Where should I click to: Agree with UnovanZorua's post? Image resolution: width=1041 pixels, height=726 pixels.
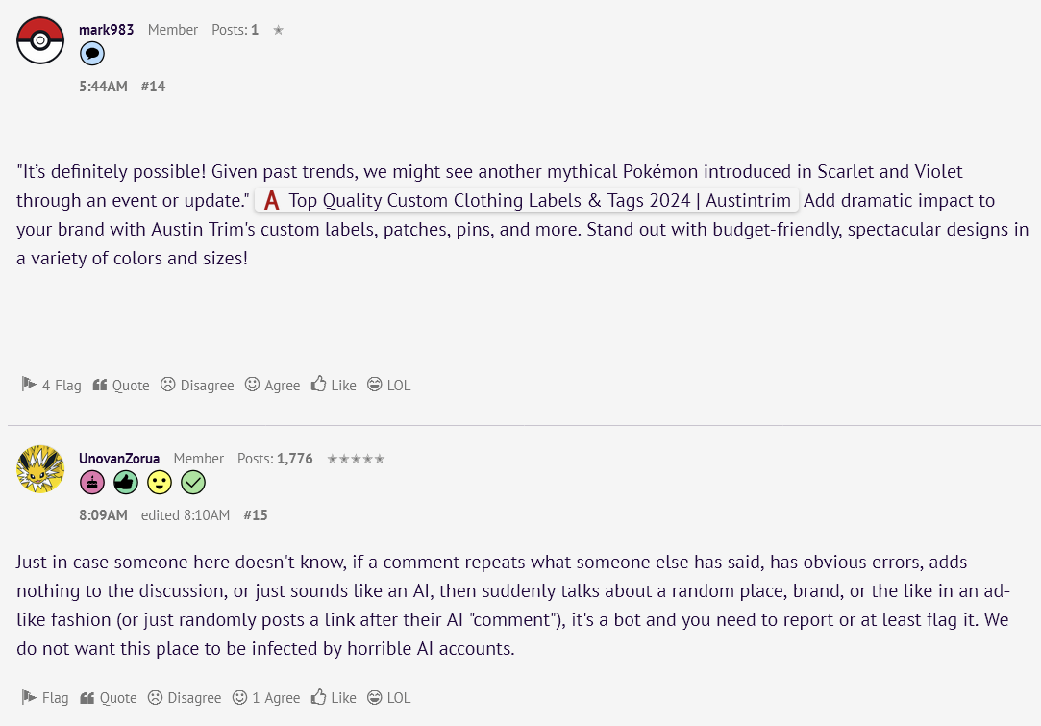tap(266, 697)
